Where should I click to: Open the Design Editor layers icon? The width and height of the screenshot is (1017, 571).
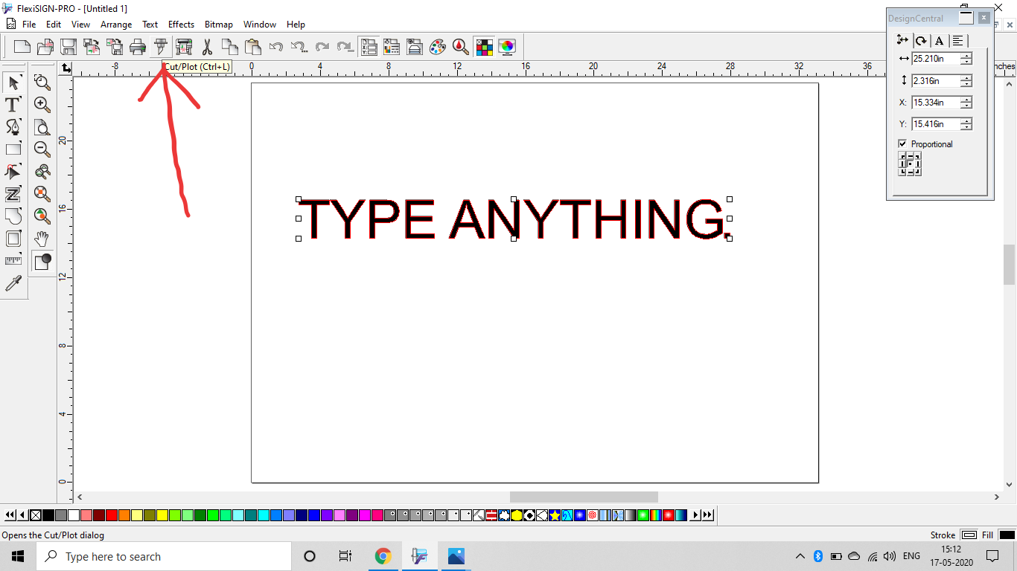tap(415, 47)
